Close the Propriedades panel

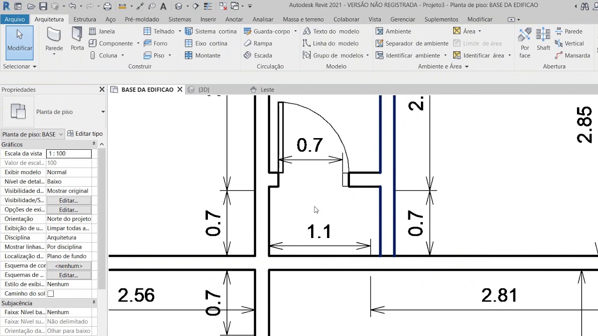point(102,90)
